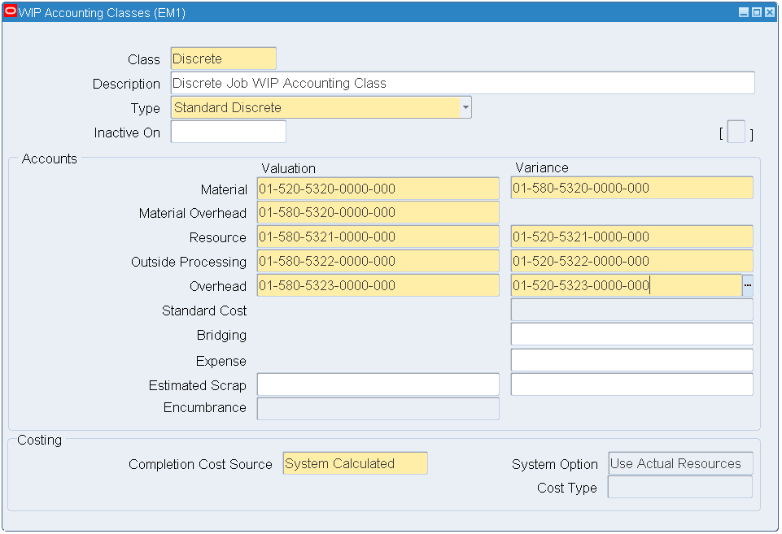Click the Completion Cost Source field
The width and height of the screenshot is (782, 534).
(x=355, y=463)
